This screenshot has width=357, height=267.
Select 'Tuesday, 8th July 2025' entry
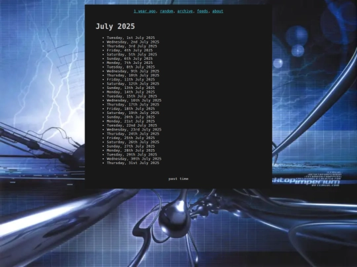pyautogui.click(x=131, y=67)
